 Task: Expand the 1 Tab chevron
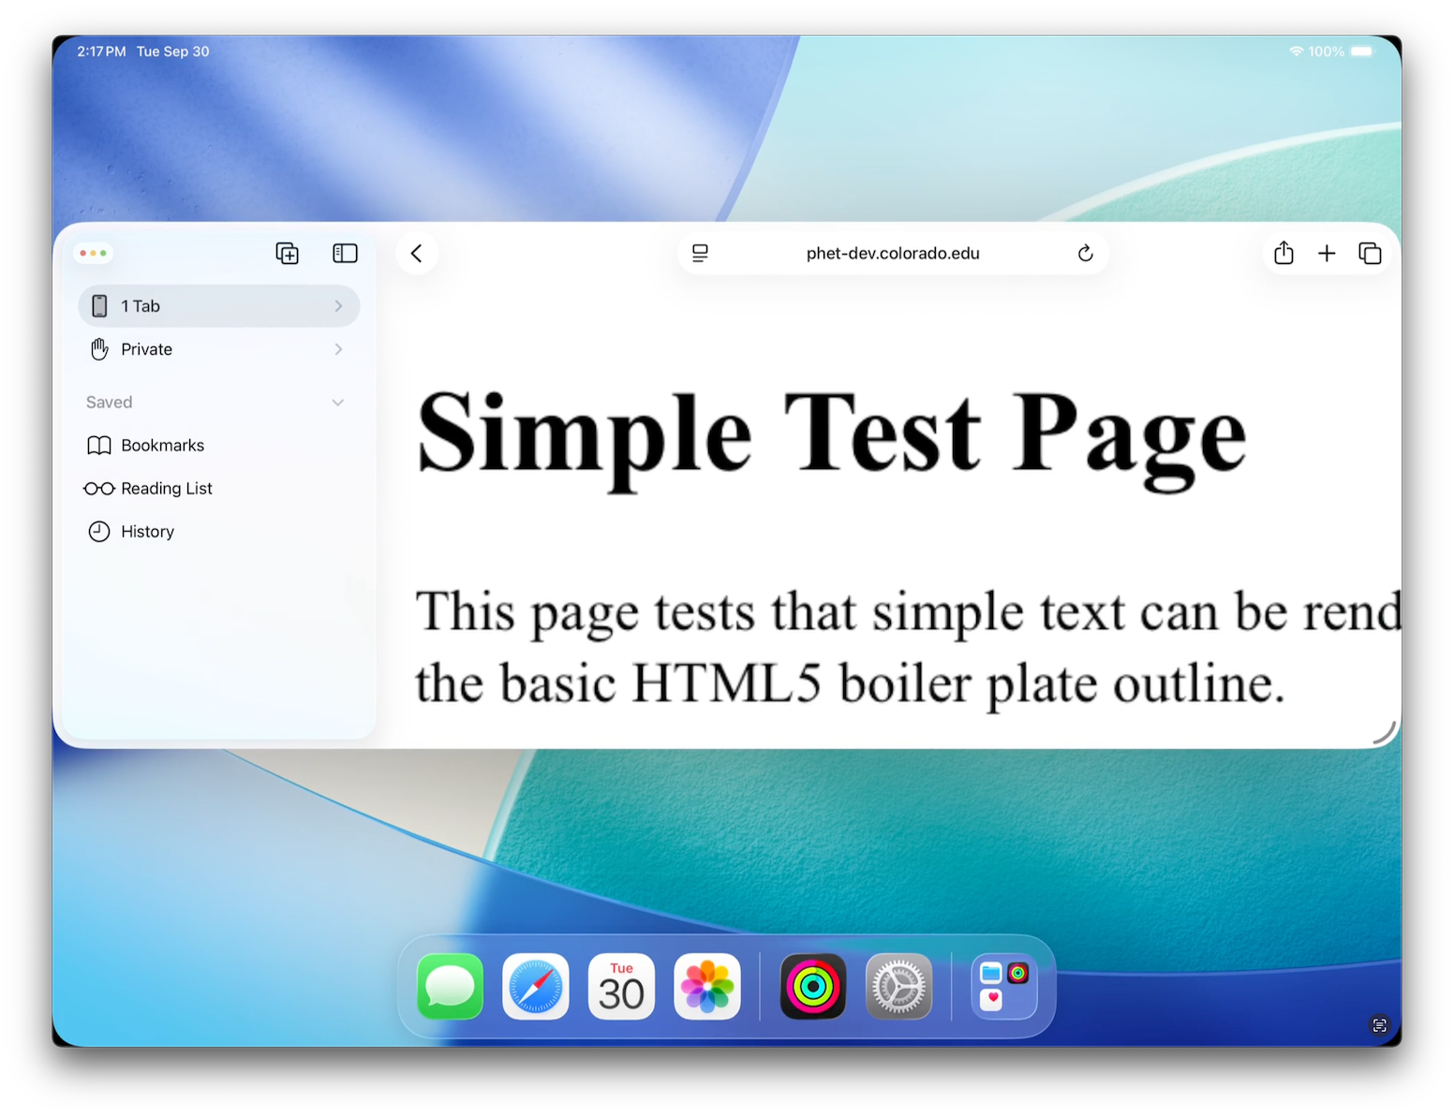[338, 306]
